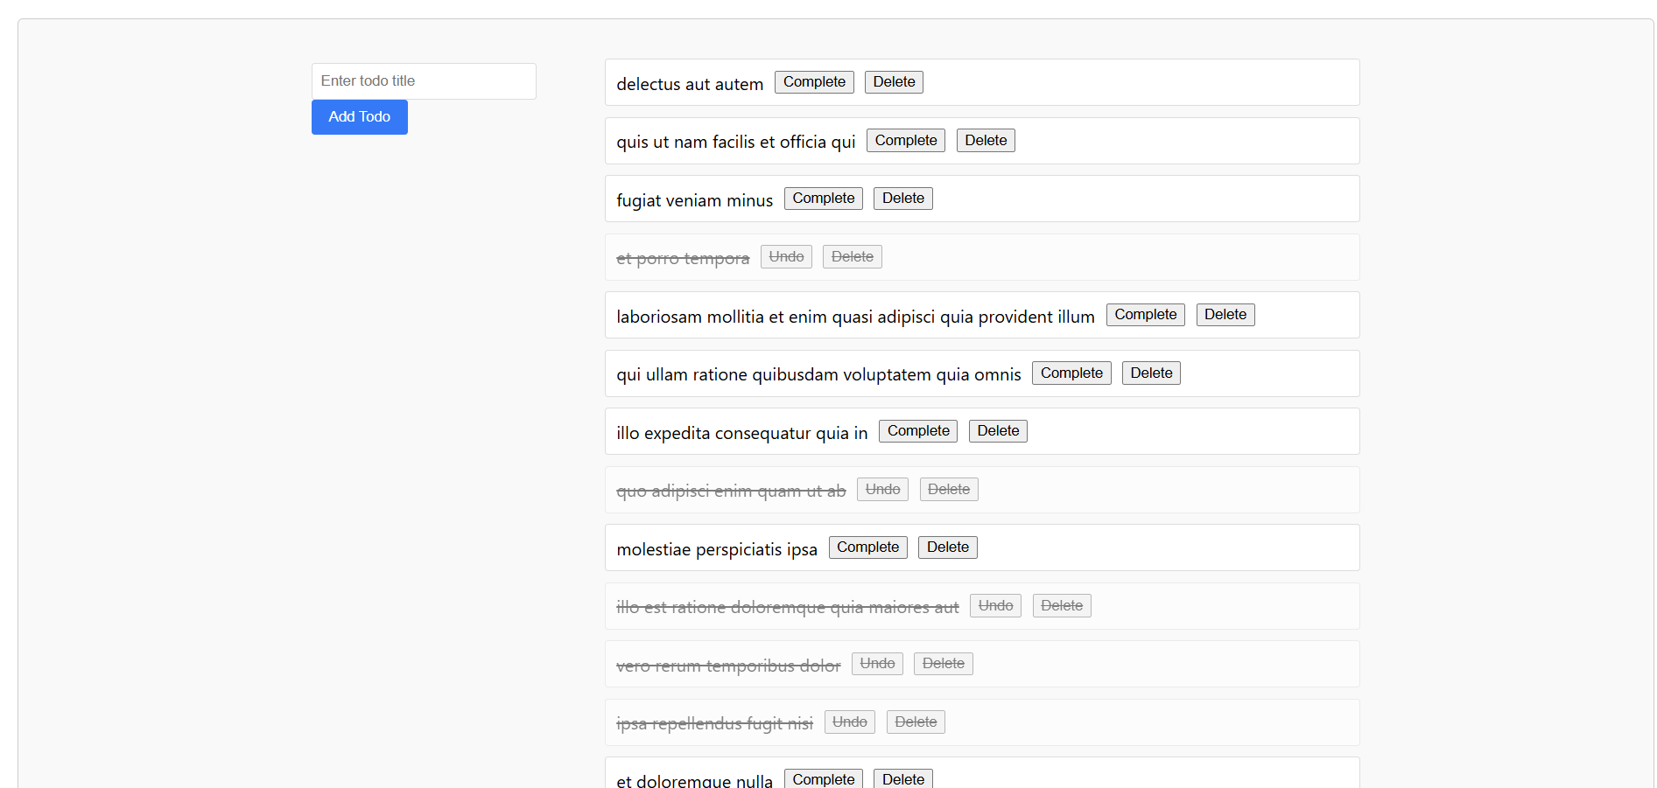Image resolution: width=1657 pixels, height=788 pixels.
Task: Delete "quis ut nam facilis et officia qui"
Action: tap(985, 140)
